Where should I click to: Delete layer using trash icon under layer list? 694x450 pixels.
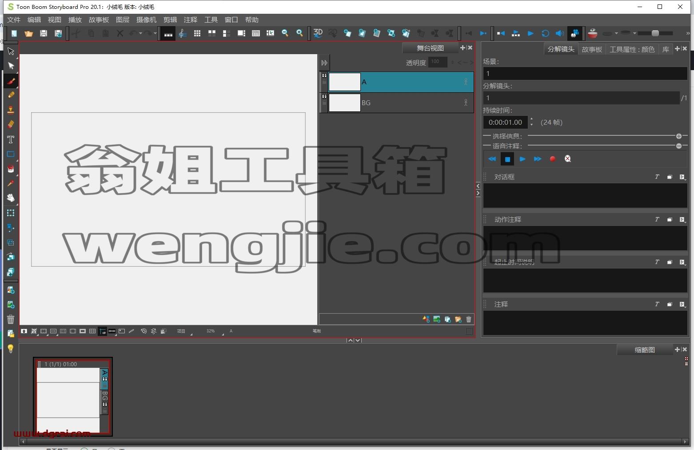(469, 319)
